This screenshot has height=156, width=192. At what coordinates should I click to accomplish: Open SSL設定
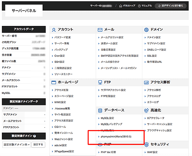152,56
